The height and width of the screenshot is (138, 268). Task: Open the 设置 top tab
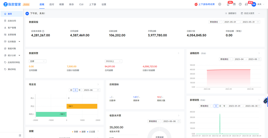[104, 5]
